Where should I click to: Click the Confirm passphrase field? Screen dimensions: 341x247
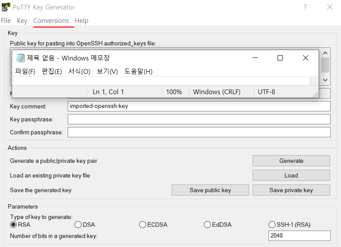(199, 133)
